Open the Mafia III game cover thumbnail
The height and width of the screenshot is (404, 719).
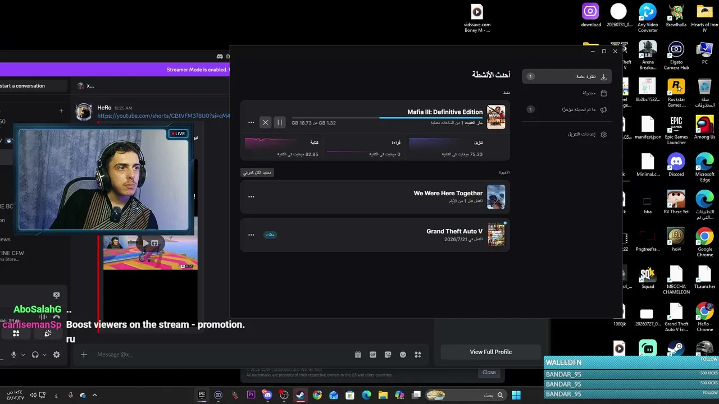coord(496,117)
